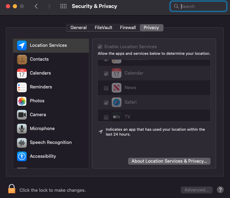Enable the News location checkbox

point(106,88)
